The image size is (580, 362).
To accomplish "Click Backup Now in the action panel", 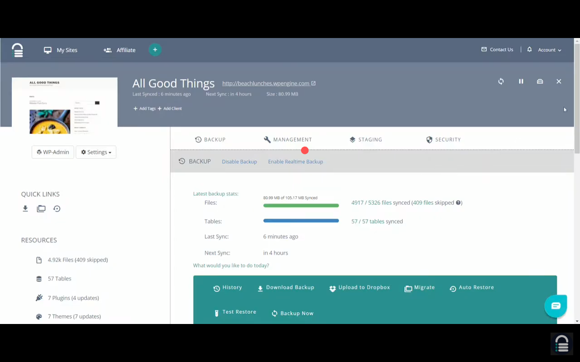I will tap(292, 313).
